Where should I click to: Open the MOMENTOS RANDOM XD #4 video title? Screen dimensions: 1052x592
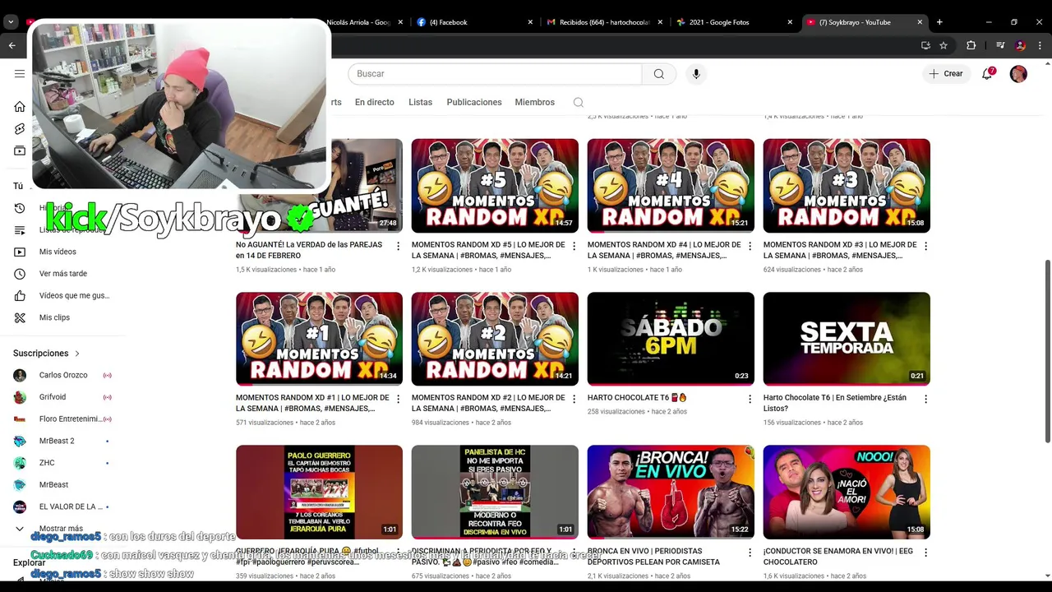coord(664,250)
